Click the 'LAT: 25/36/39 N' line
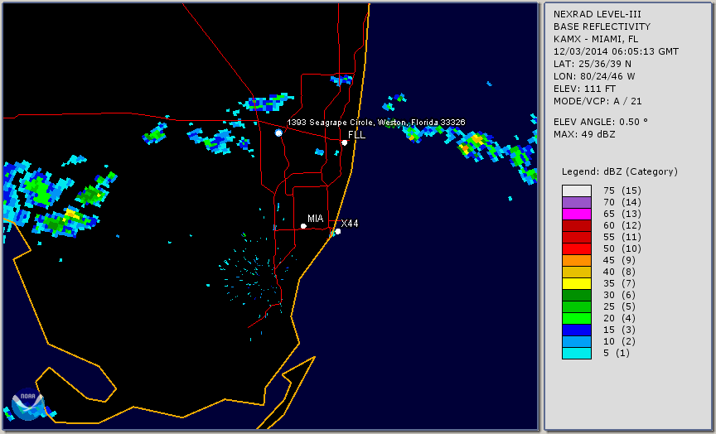716x434 pixels. pyautogui.click(x=593, y=64)
